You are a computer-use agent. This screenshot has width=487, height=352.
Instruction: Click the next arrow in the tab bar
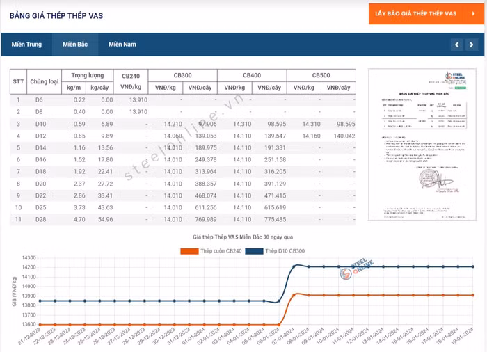(472, 45)
